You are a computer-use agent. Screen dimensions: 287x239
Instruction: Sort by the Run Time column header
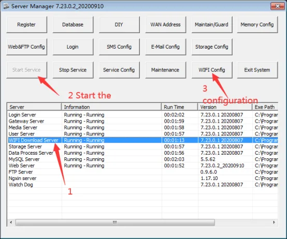[180, 107]
